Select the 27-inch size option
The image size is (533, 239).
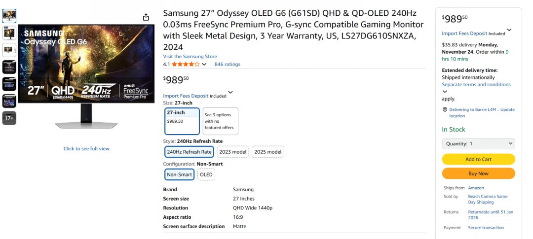click(182, 121)
